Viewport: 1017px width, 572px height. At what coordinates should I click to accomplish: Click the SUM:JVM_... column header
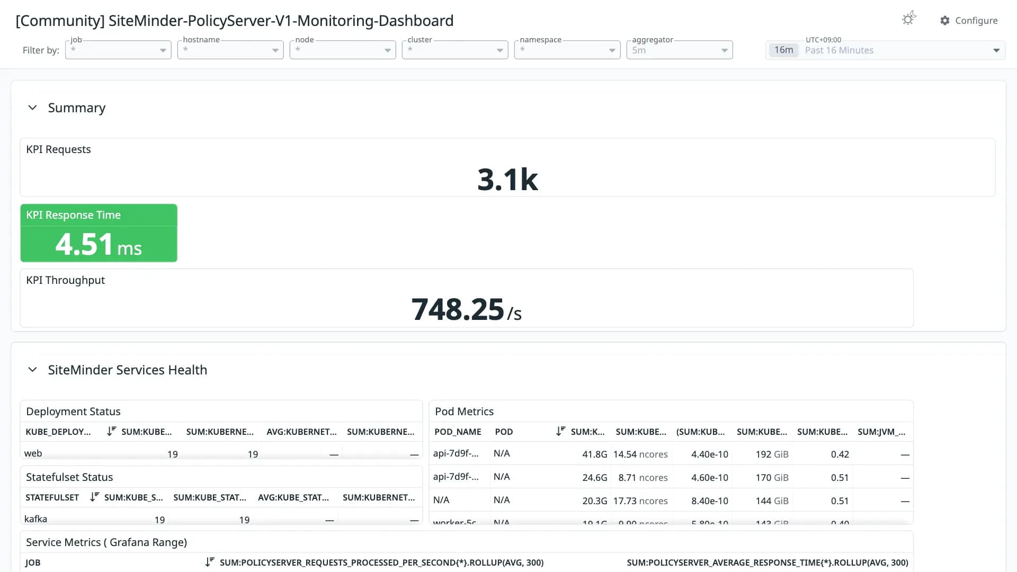(x=881, y=432)
